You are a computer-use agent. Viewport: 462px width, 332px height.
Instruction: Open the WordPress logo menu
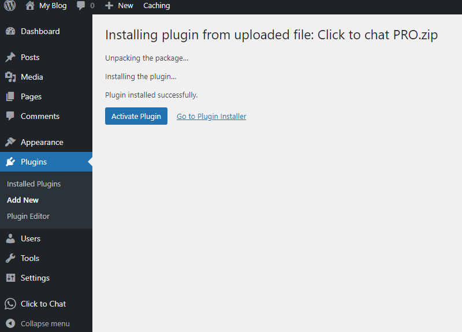10,5
